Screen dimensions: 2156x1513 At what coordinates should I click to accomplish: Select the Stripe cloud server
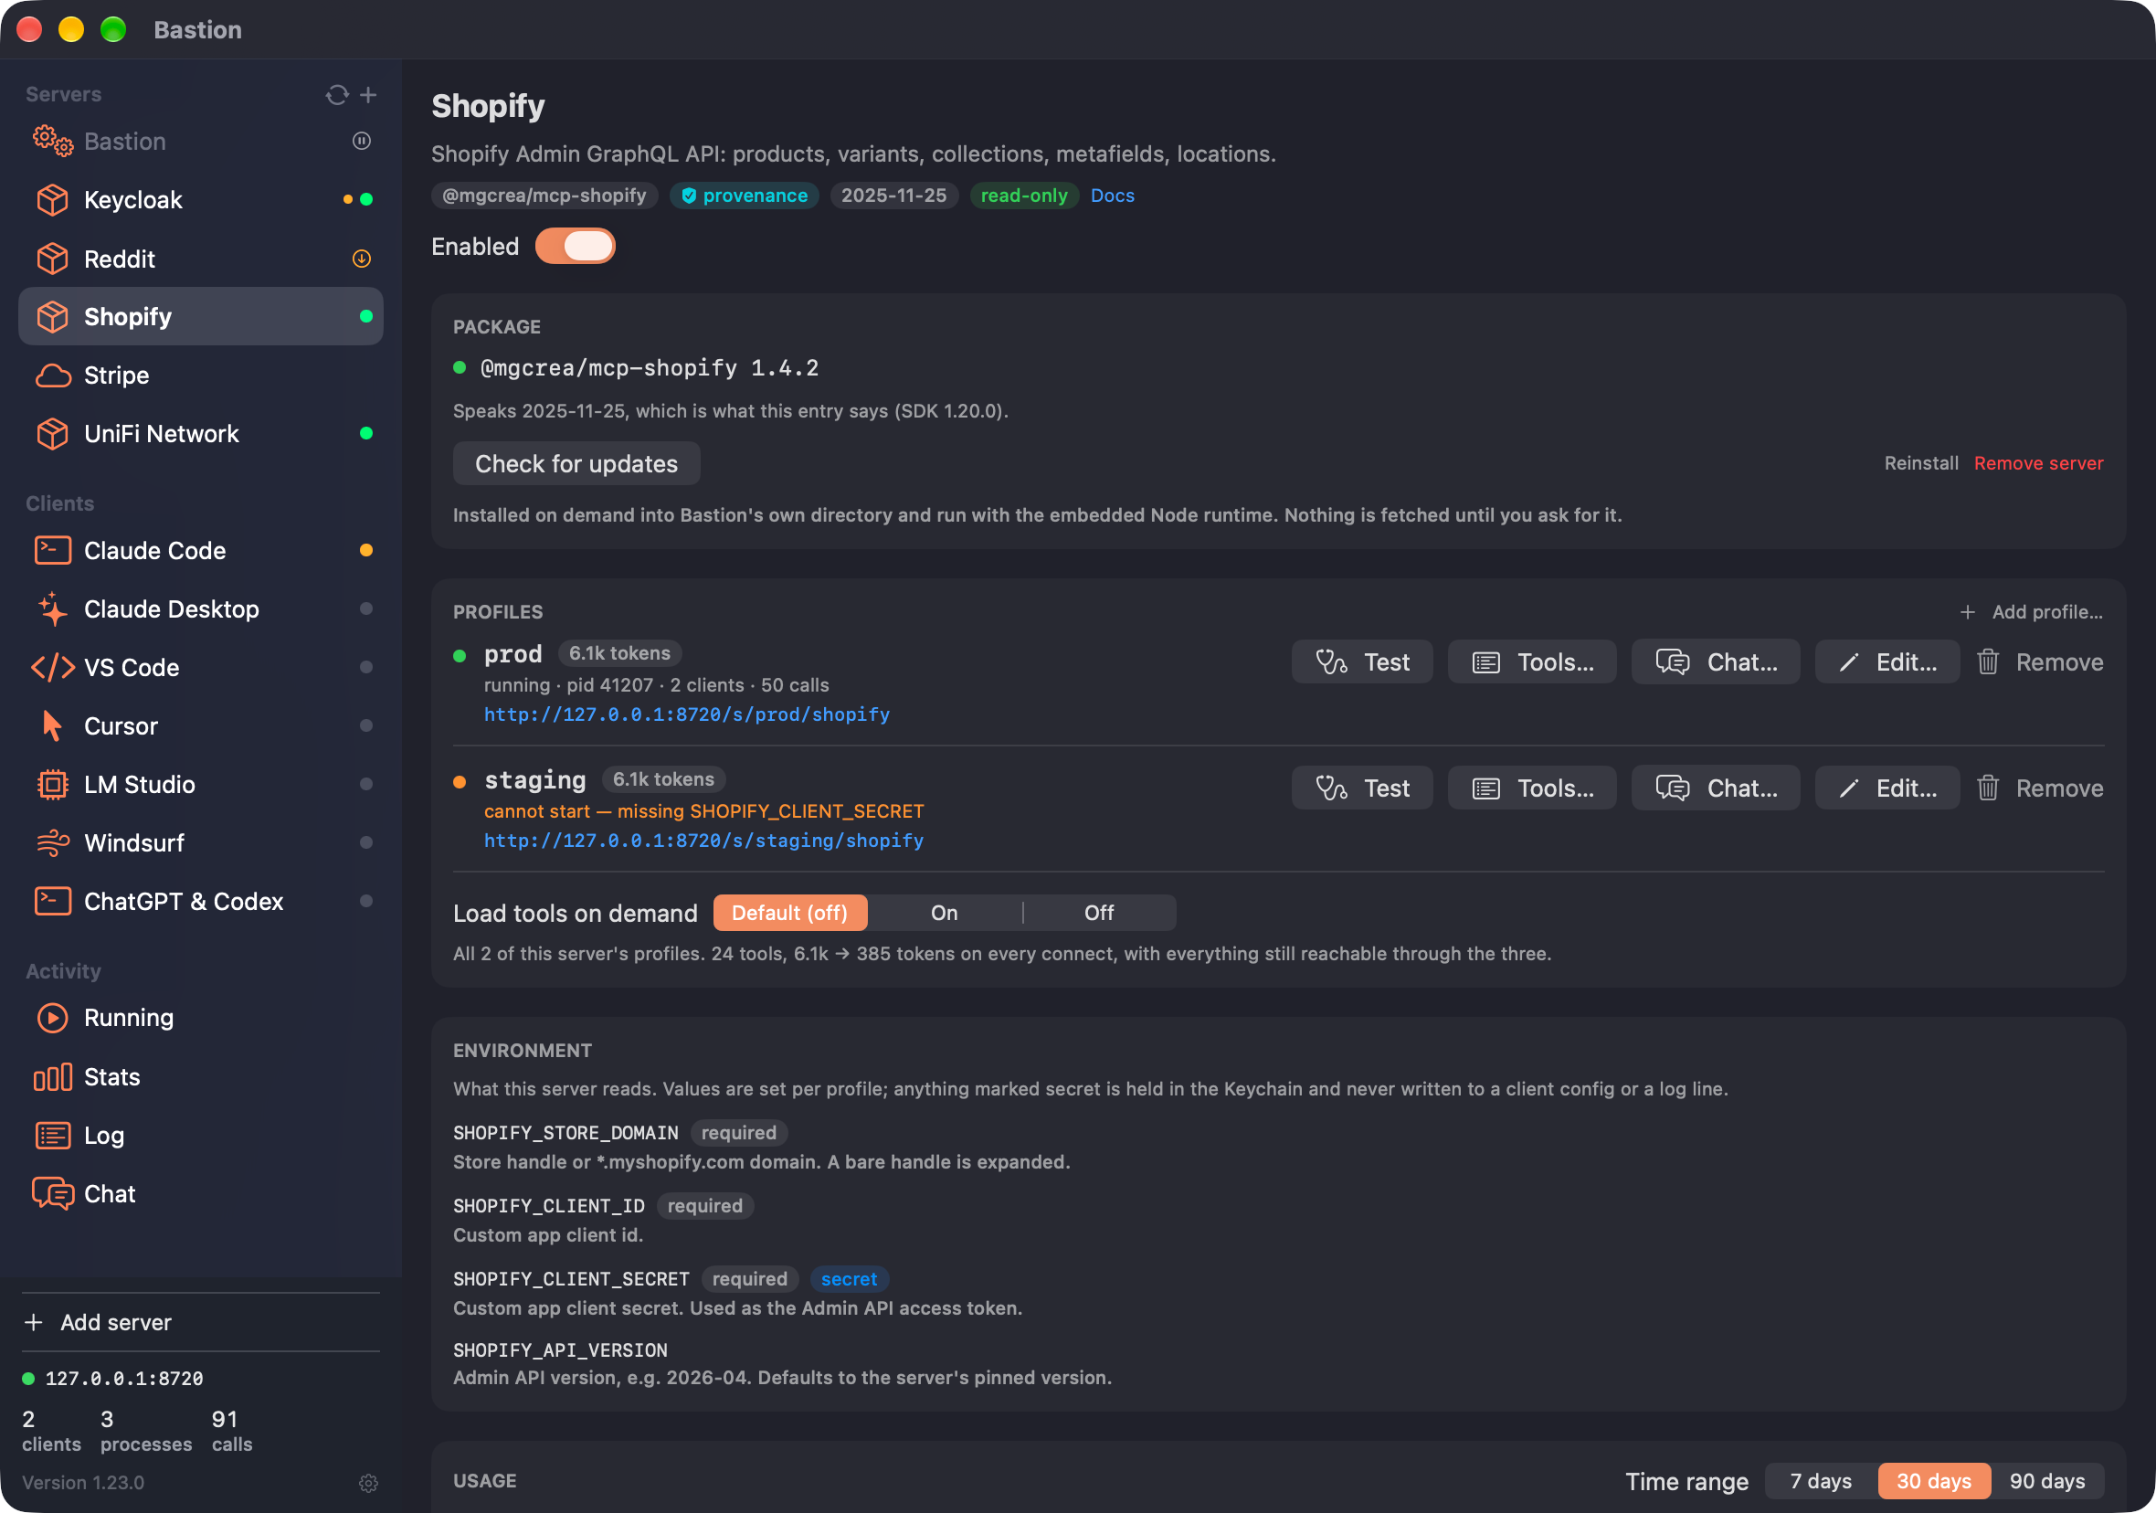pos(201,375)
